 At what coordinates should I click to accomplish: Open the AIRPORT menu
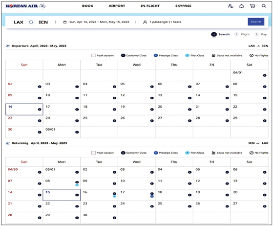coord(117,6)
